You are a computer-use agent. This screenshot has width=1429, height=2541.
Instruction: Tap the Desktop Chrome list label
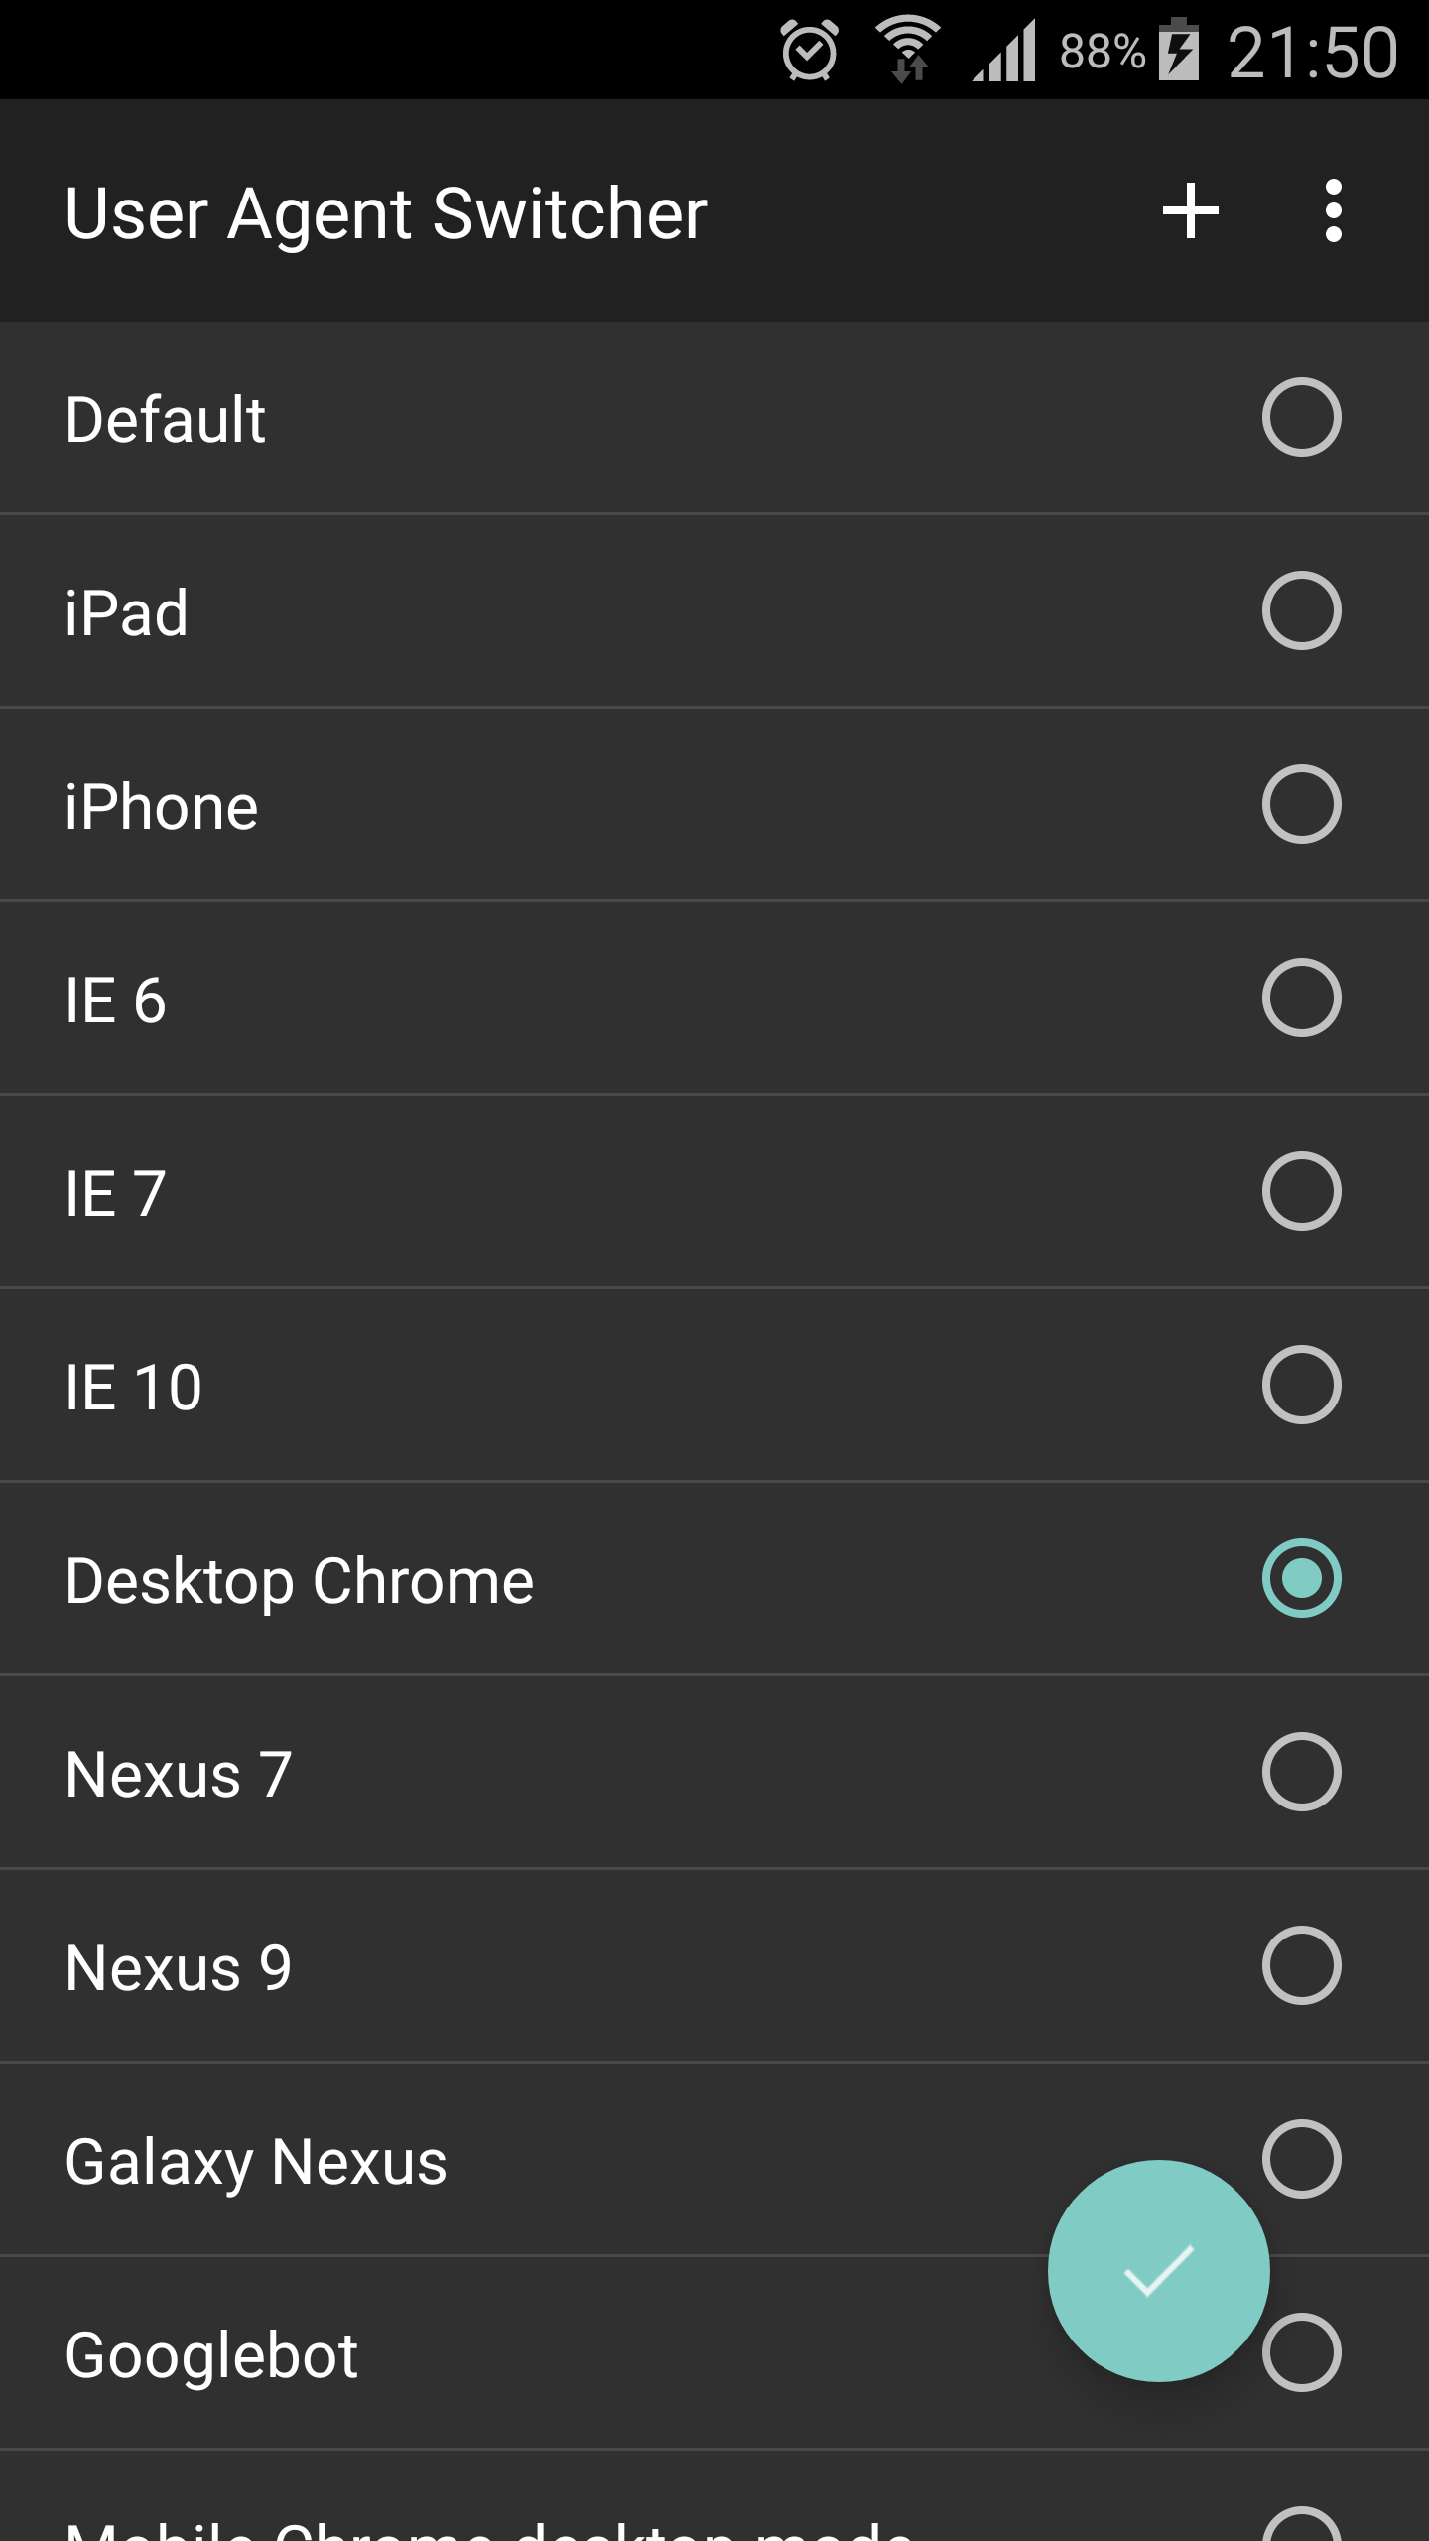pos(300,1580)
